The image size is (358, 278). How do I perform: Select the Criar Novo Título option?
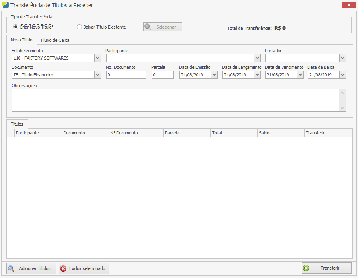pyautogui.click(x=16, y=27)
